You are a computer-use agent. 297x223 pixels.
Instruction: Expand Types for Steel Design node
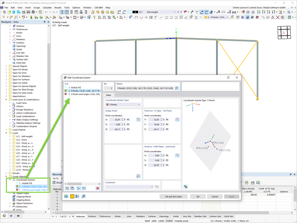click(6, 89)
